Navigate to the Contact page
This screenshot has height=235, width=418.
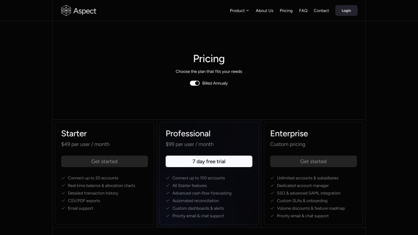(x=321, y=11)
